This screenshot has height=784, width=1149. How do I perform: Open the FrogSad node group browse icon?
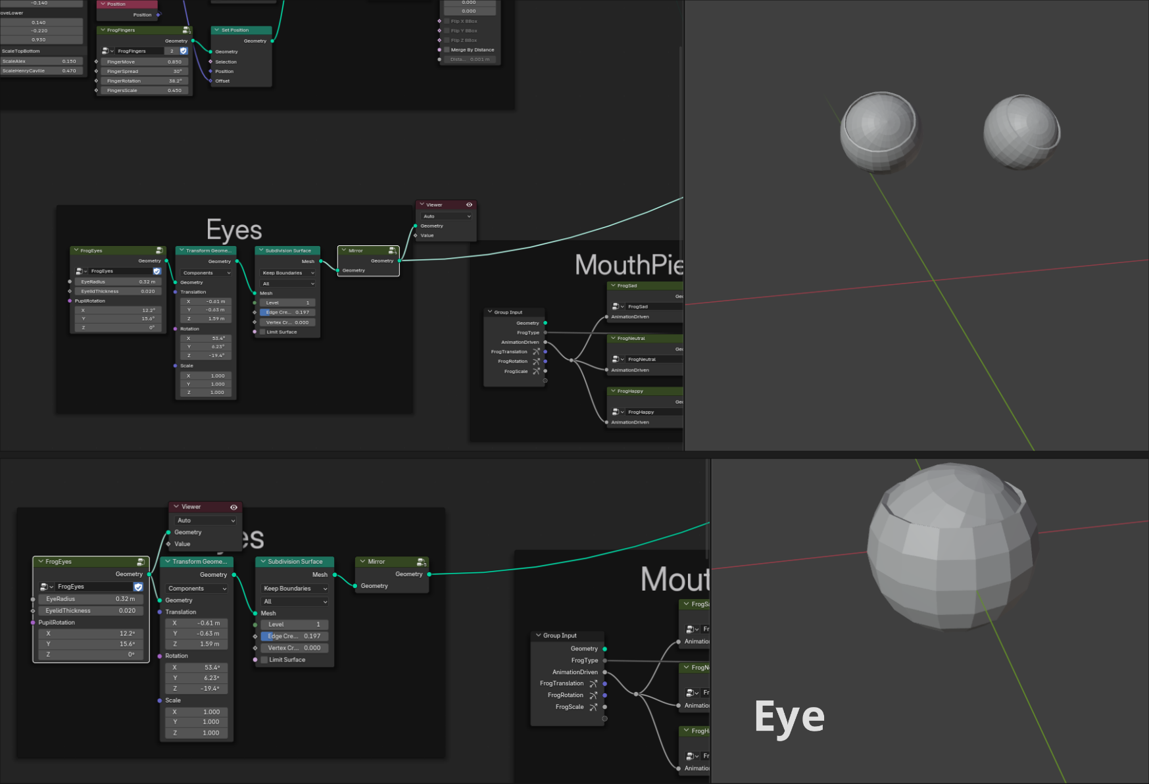(618, 306)
